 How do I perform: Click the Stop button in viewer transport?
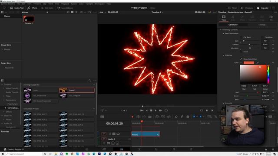[151, 110]
